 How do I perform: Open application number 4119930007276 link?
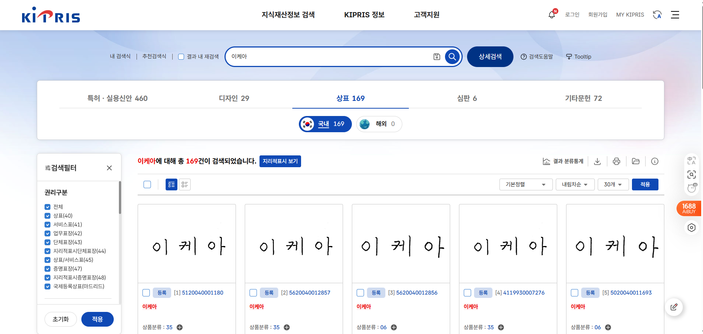(x=524, y=293)
